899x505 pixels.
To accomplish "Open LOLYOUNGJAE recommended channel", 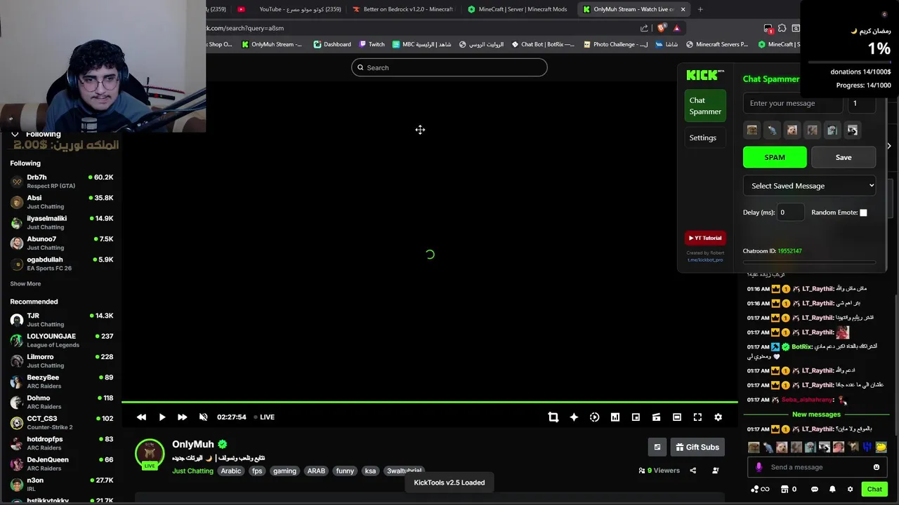I will point(62,340).
